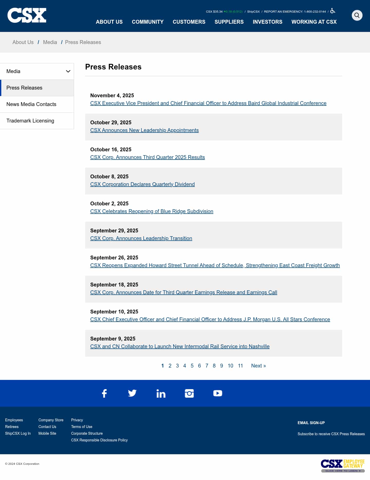The width and height of the screenshot is (370, 480).
Task: Click Company Store footer link
Action: point(51,420)
